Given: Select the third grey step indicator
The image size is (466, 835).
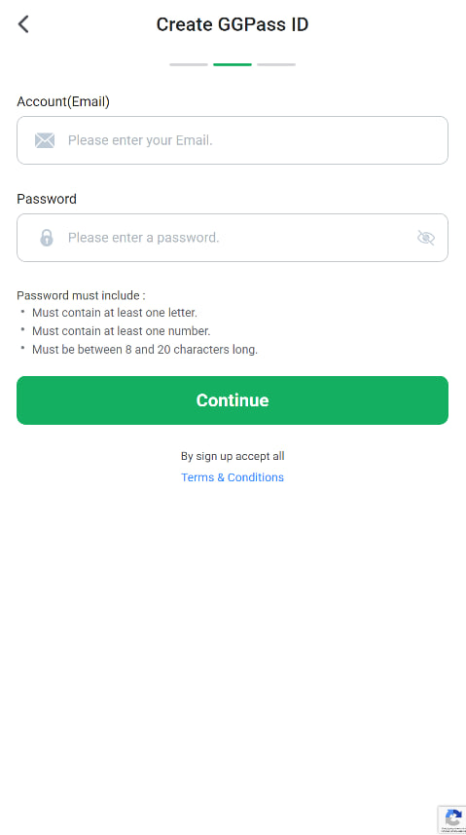Looking at the screenshot, I should [276, 64].
